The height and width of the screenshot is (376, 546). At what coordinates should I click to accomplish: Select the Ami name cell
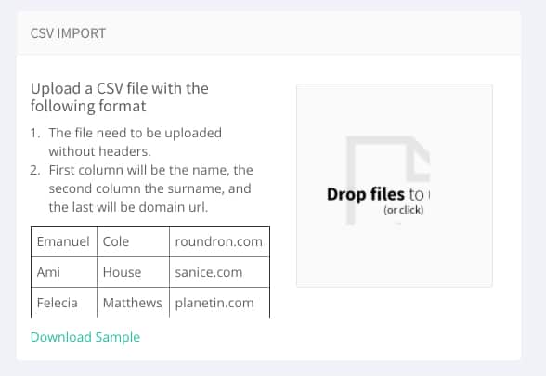(x=64, y=272)
